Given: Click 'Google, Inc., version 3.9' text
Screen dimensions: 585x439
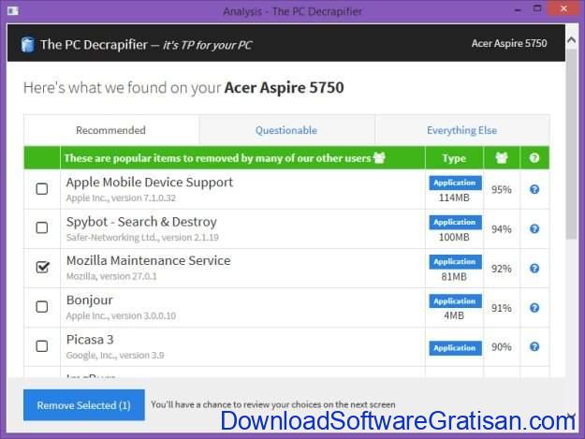Looking at the screenshot, I should [115, 356].
